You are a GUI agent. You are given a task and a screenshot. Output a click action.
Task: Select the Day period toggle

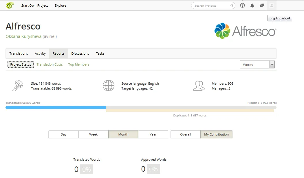(x=63, y=134)
